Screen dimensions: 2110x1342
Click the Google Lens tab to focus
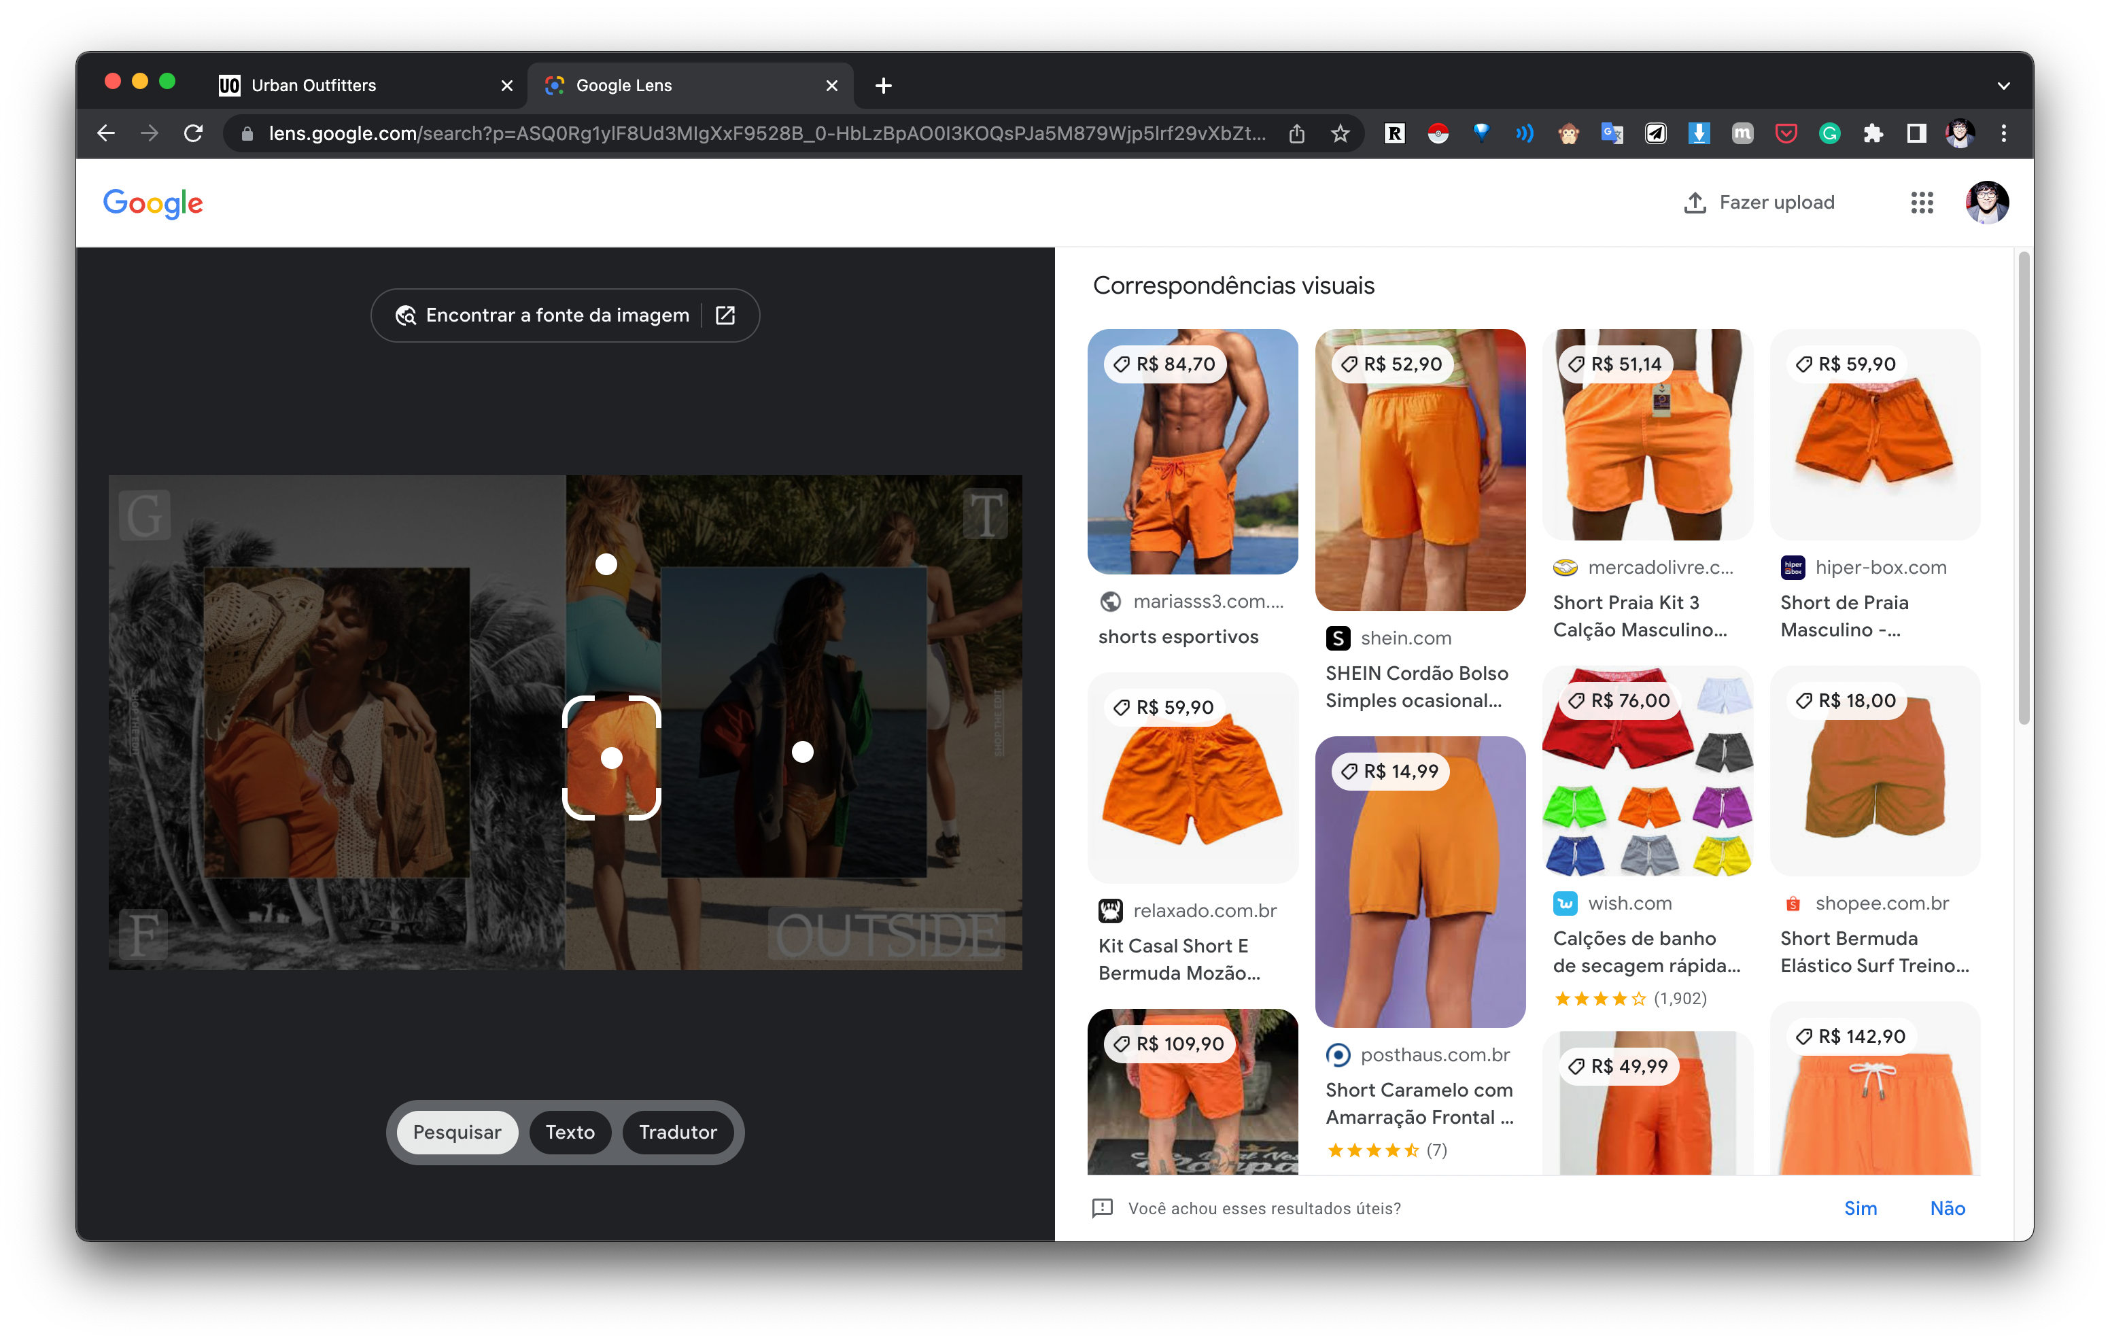click(689, 84)
